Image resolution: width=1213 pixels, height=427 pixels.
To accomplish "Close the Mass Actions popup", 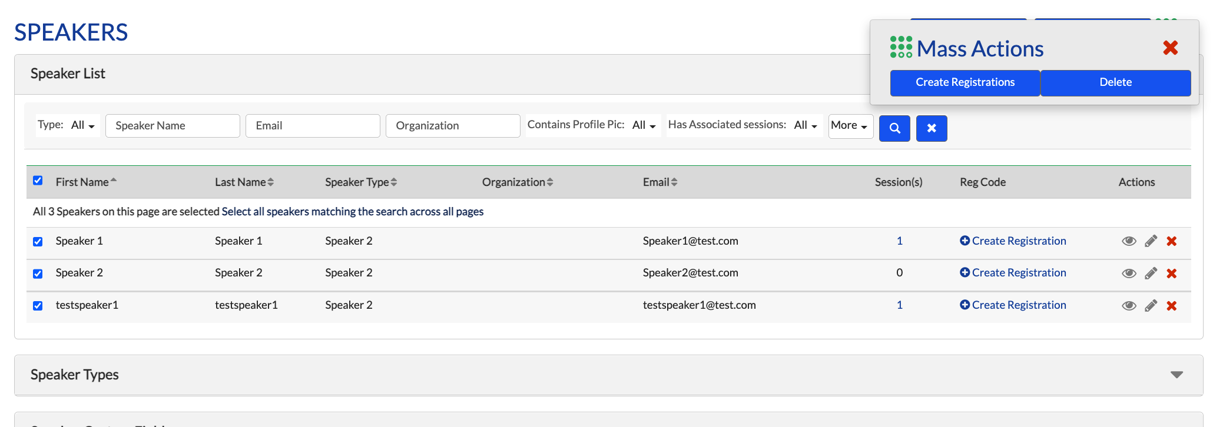I will click(x=1170, y=48).
